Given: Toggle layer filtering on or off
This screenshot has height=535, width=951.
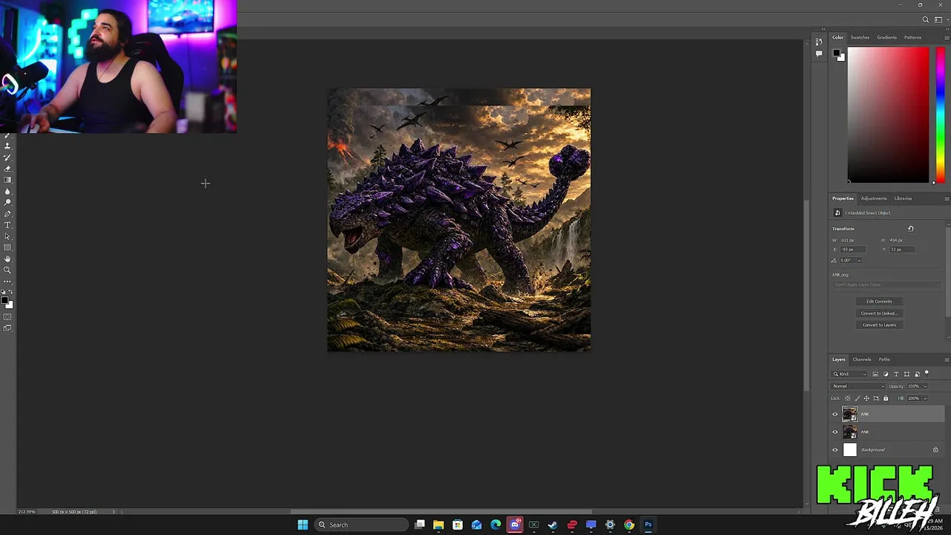Looking at the screenshot, I should (926, 372).
